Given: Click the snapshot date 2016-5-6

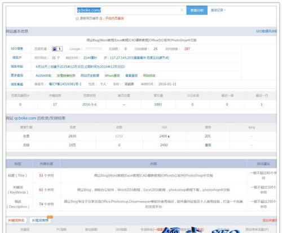Looking at the screenshot, I should [x=90, y=104].
